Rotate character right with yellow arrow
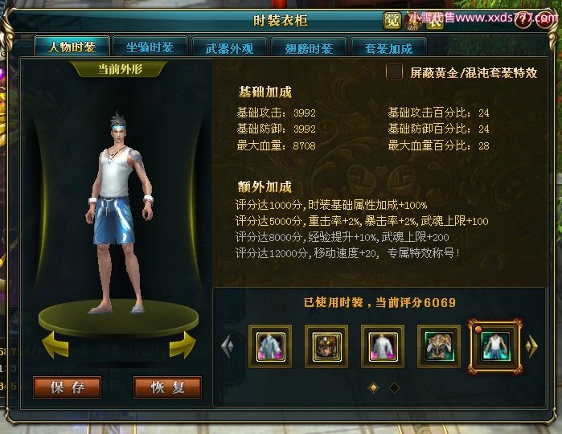Image resolution: width=562 pixels, height=434 pixels. pyautogui.click(x=183, y=345)
